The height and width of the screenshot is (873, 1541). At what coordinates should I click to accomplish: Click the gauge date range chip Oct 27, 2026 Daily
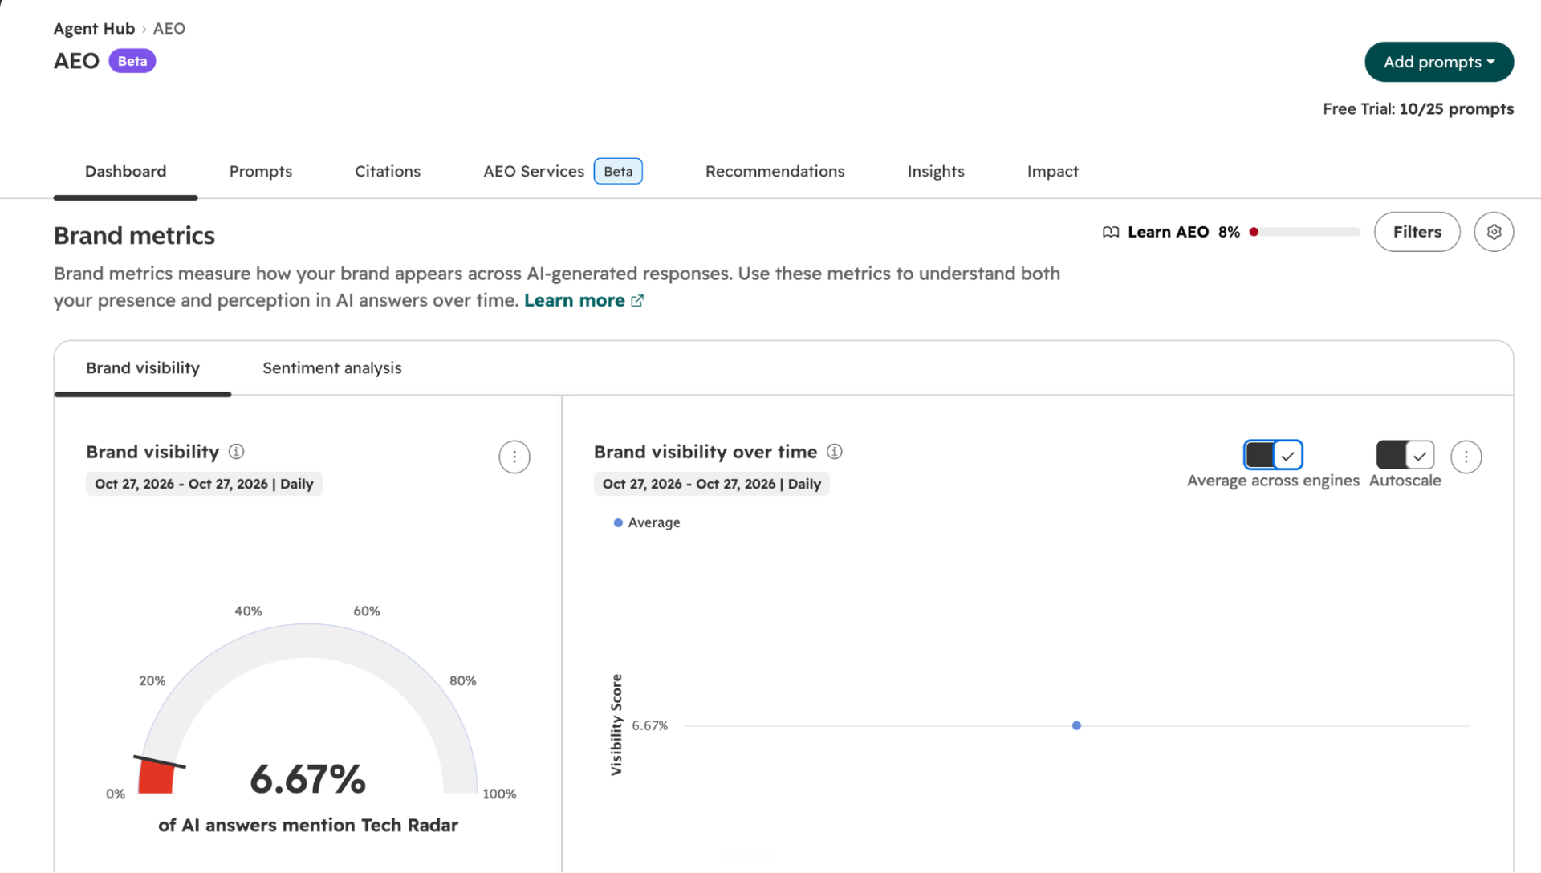pyautogui.click(x=204, y=484)
